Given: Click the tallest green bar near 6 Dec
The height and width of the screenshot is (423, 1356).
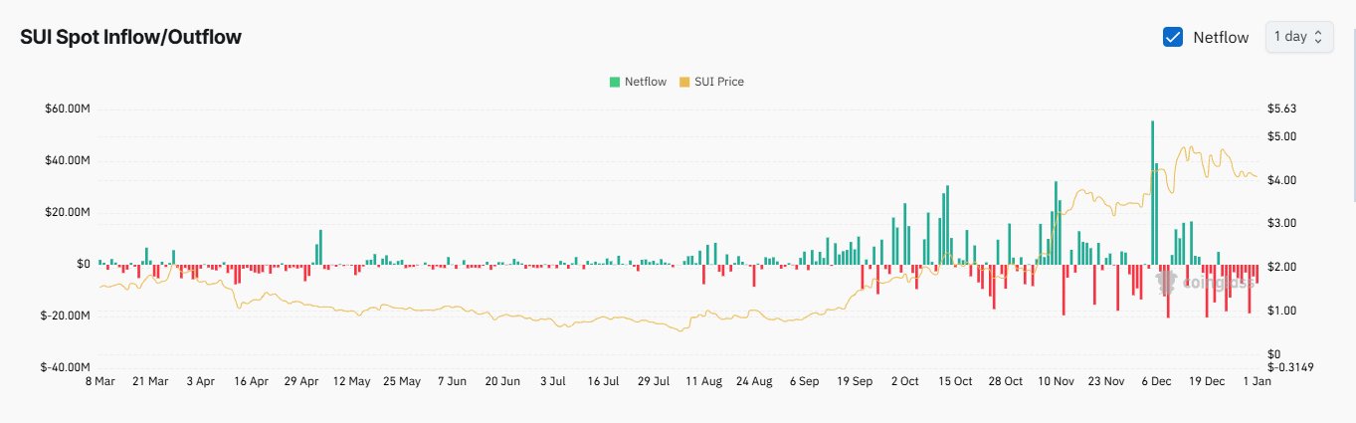Looking at the screenshot, I should [1152, 189].
